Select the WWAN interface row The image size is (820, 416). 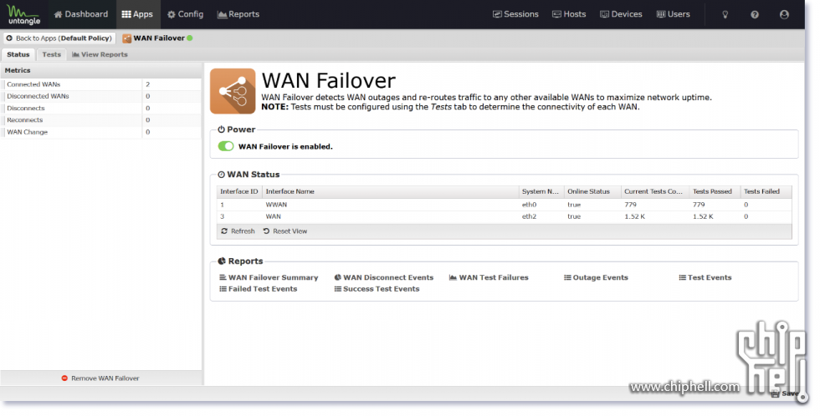pyautogui.click(x=504, y=205)
